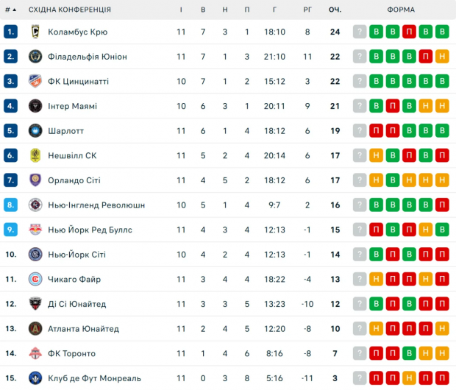Image resolution: width=456 pixels, height=390 pixels.
Task: Click the rank 8 light blue badge
Action: point(10,205)
